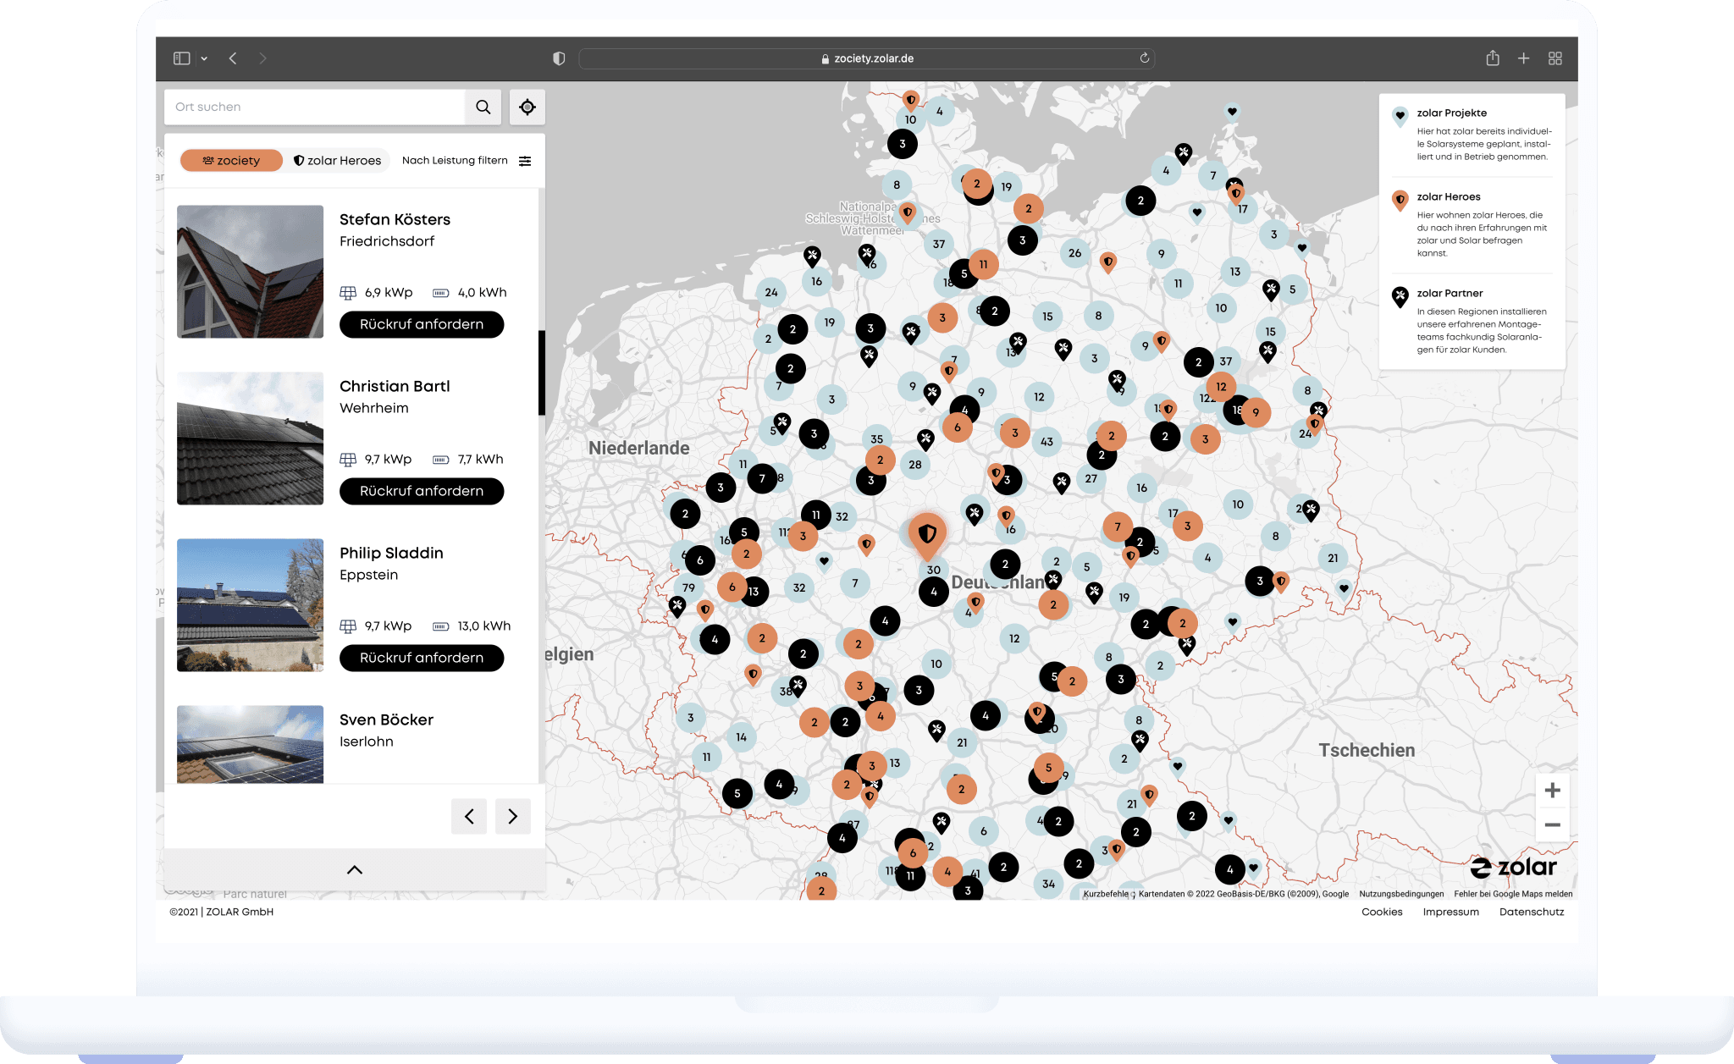Click the zolar Projekte heart icon in the legend

(x=1400, y=116)
